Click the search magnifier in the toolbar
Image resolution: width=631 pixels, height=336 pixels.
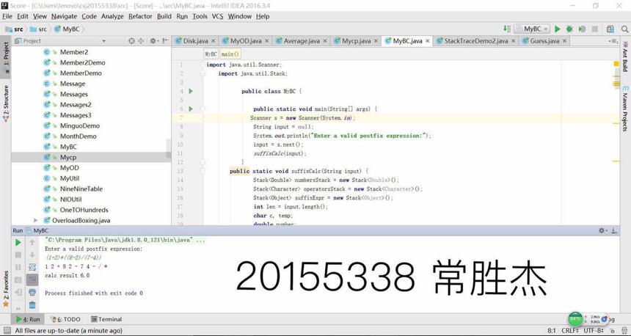point(624,29)
